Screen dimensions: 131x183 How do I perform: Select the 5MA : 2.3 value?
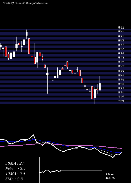pos(14,179)
